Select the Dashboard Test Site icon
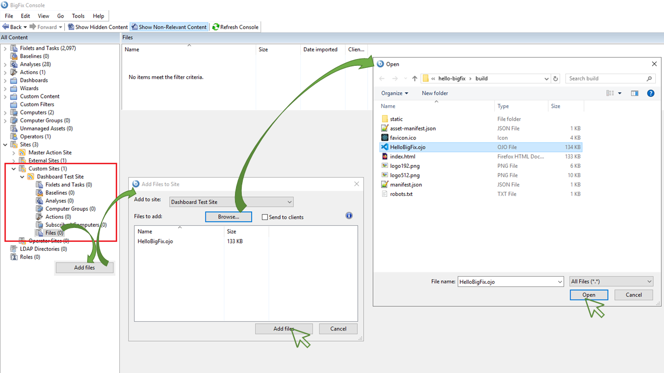The image size is (664, 373). 31,177
